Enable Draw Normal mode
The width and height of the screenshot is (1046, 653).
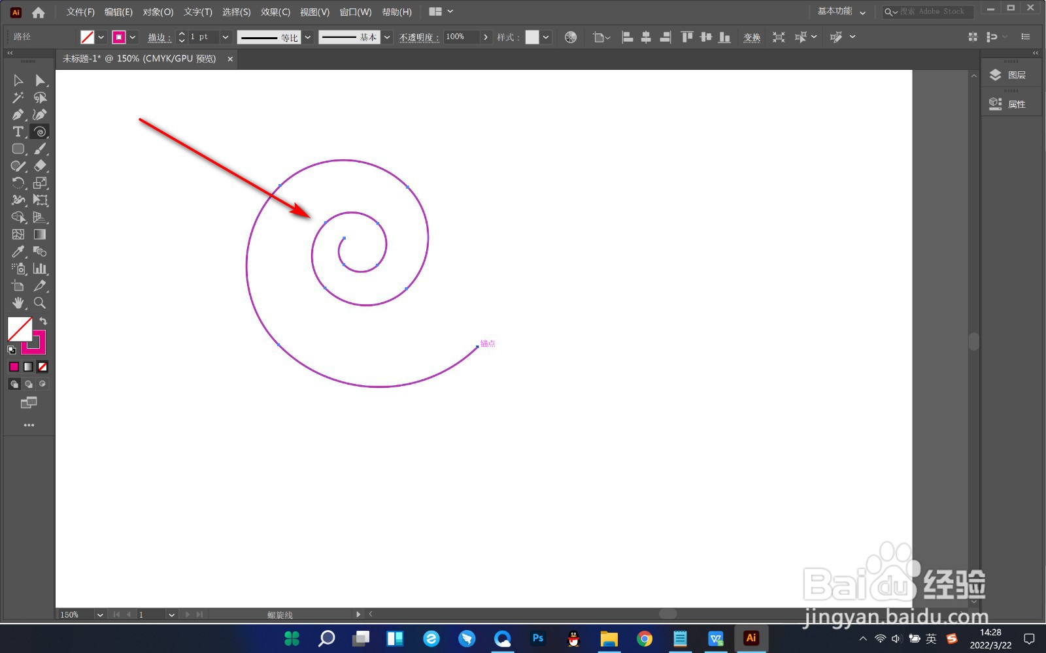(x=14, y=384)
